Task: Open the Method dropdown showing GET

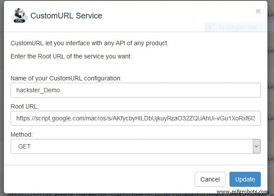Action: click(x=136, y=146)
